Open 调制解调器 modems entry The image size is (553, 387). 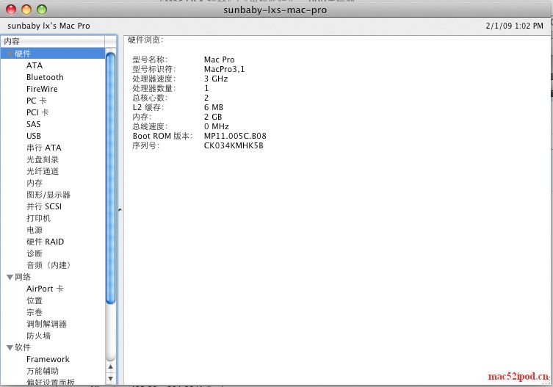coord(46,324)
